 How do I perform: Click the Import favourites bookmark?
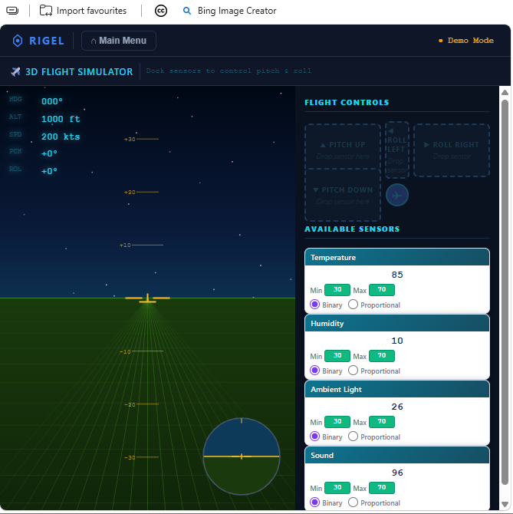(83, 11)
